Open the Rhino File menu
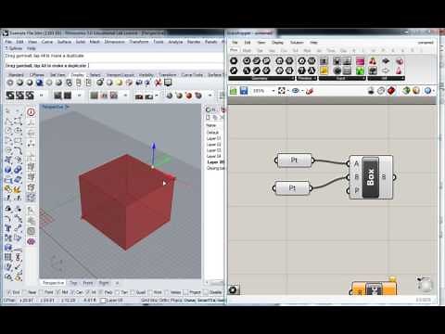The image size is (445, 334). pos(8,42)
